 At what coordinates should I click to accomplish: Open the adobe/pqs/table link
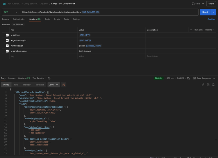click(x=37, y=150)
